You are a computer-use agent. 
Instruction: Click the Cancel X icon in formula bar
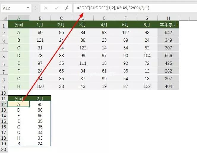point(46,8)
